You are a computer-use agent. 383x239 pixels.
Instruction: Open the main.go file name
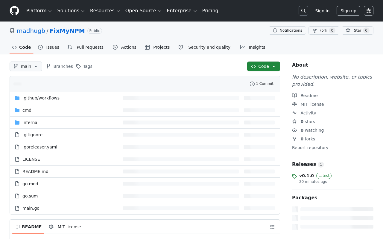(31, 208)
